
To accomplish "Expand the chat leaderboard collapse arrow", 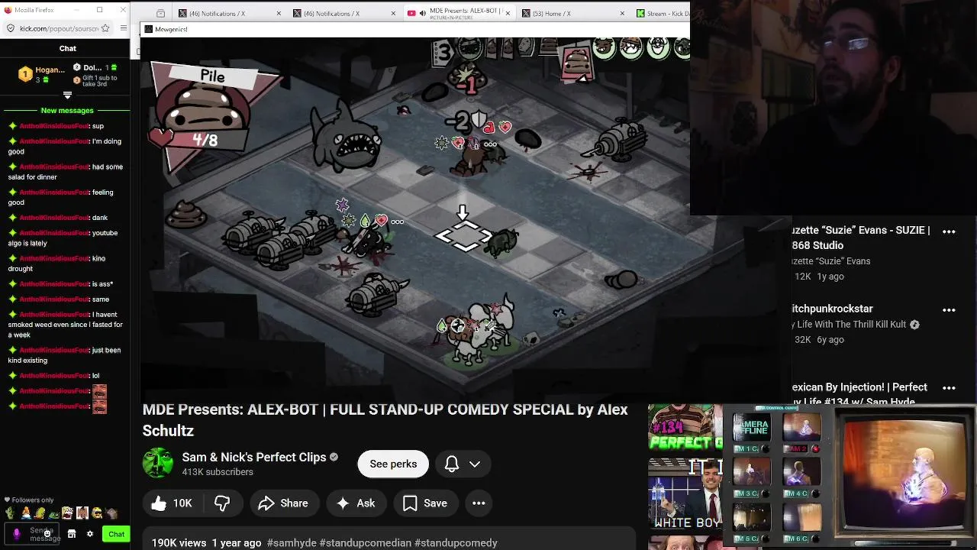I will pyautogui.click(x=67, y=95).
